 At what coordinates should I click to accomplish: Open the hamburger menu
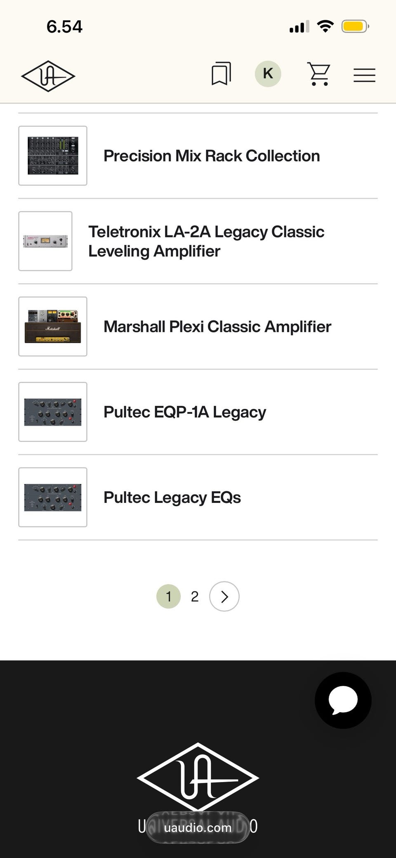(364, 75)
